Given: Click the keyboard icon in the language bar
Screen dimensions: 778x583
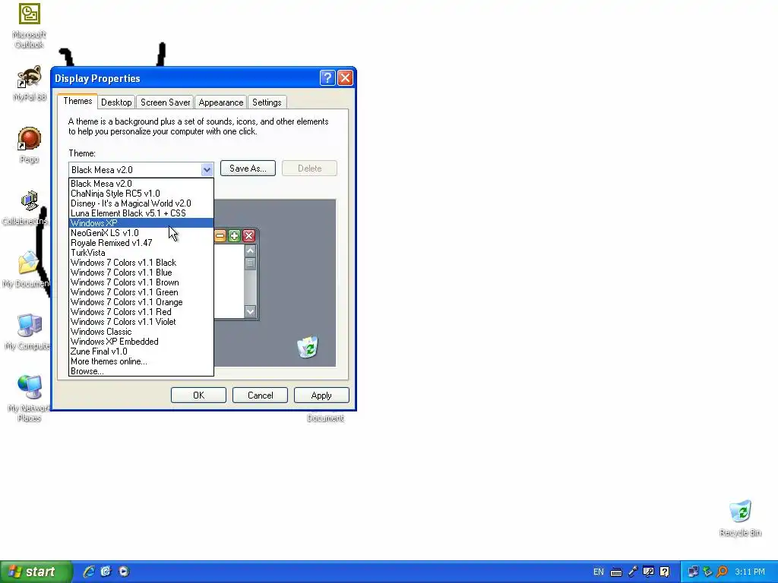Looking at the screenshot, I should (x=615, y=572).
